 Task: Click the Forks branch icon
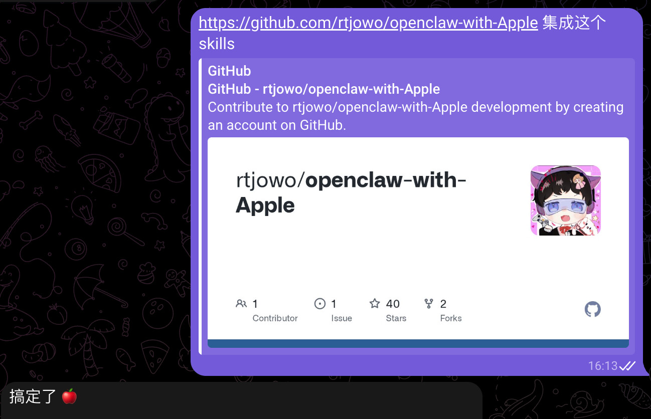429,304
